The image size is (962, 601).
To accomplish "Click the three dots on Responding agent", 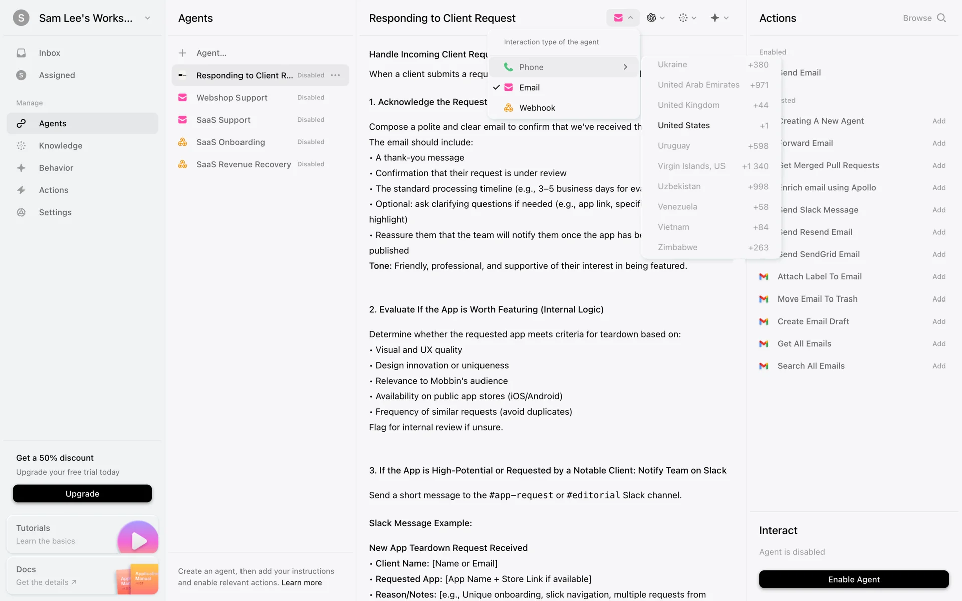I will pos(336,75).
